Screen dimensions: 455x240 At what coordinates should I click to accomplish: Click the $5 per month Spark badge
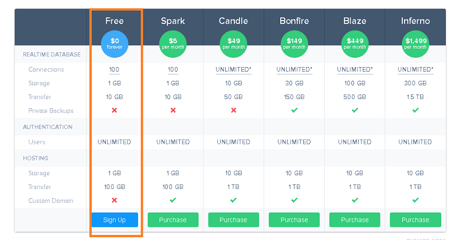[173, 44]
